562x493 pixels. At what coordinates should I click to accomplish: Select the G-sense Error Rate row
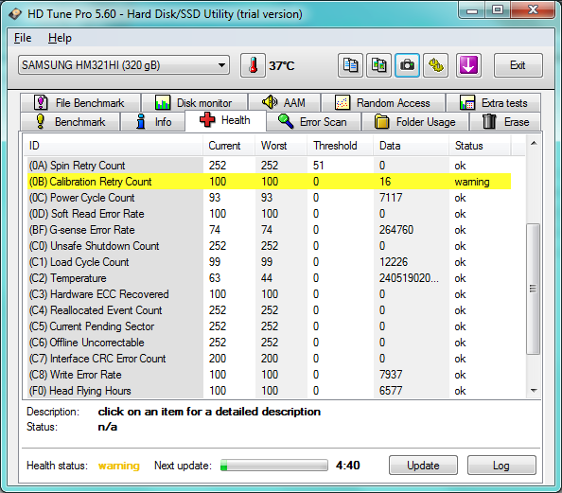pyautogui.click(x=268, y=230)
